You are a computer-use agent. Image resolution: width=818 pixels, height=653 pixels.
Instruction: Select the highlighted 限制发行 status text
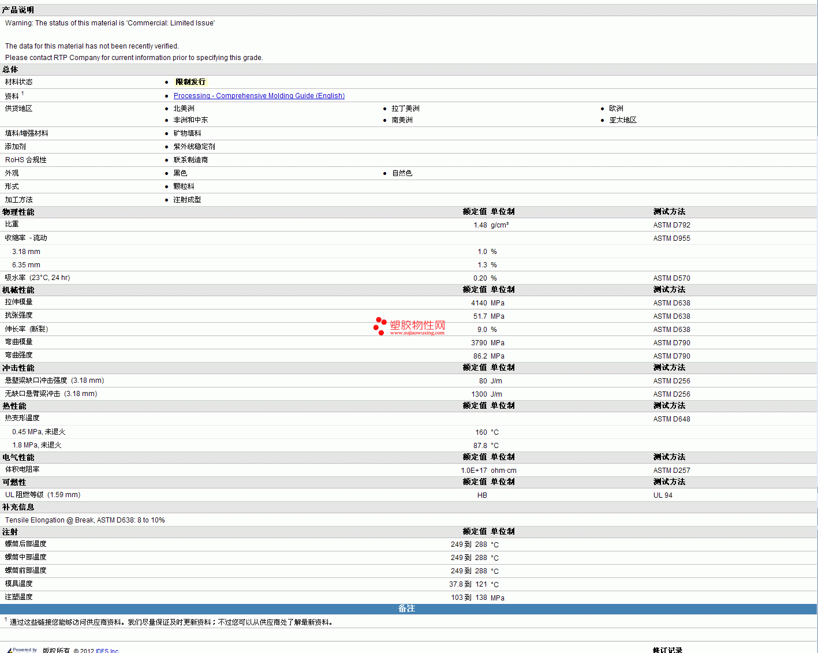click(x=190, y=82)
